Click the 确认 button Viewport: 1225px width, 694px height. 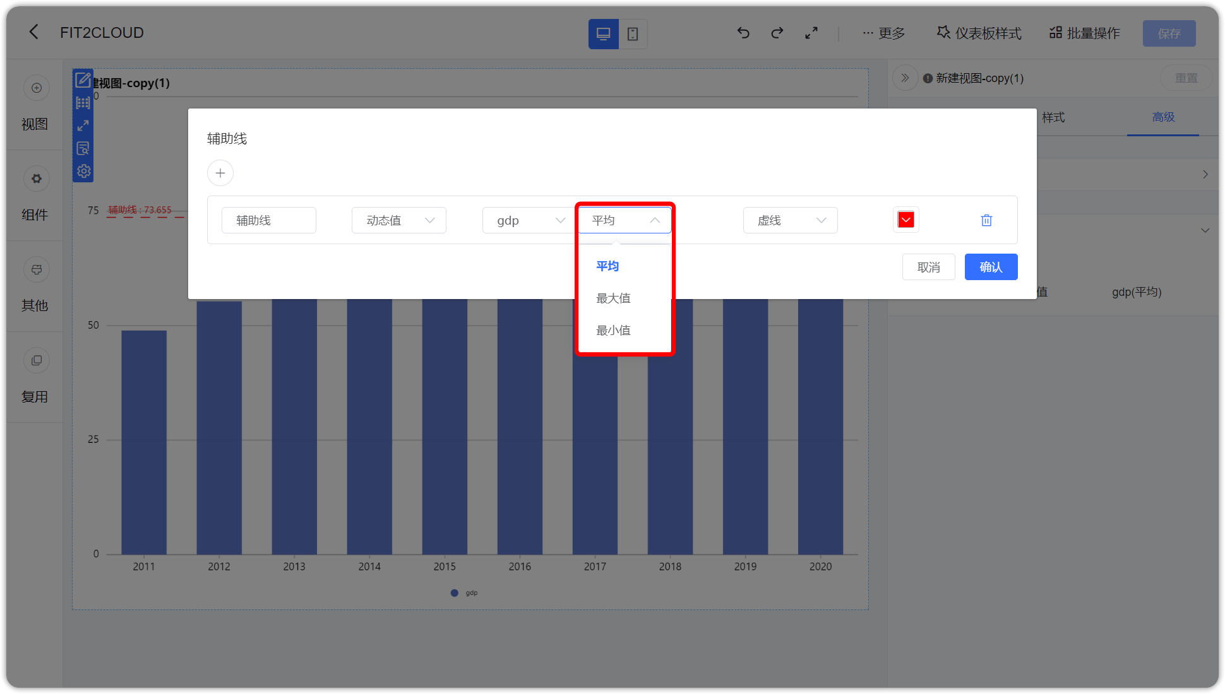(991, 267)
